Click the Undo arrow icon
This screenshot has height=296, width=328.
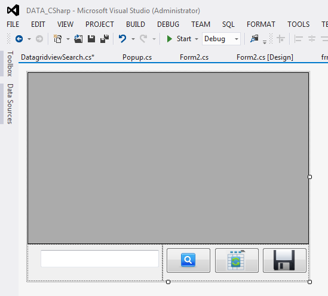click(122, 39)
